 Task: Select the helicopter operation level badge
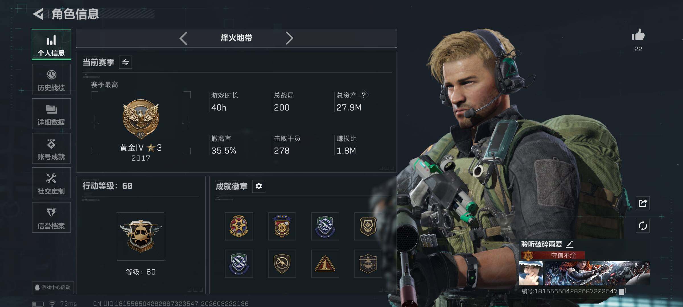point(141,237)
